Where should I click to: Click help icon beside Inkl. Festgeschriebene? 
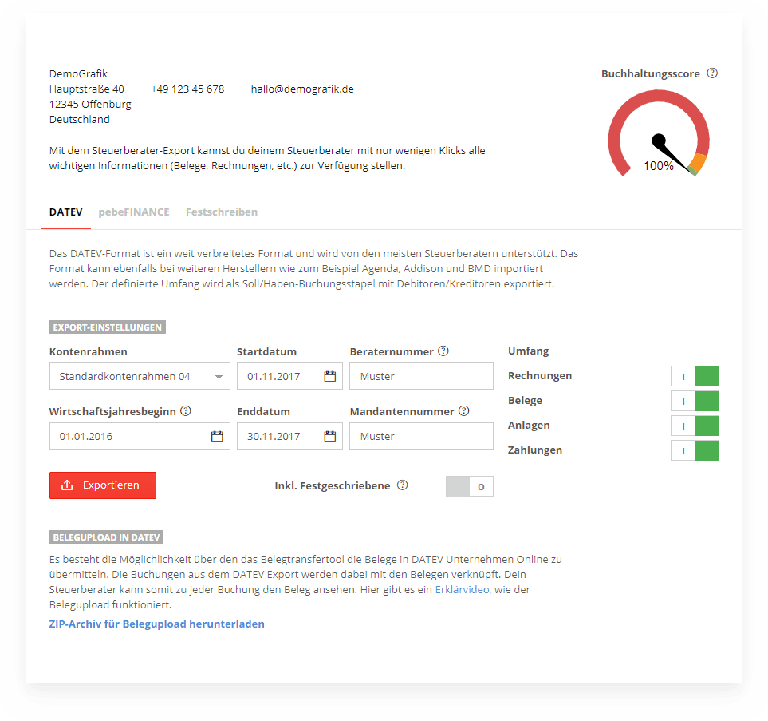[x=402, y=485]
